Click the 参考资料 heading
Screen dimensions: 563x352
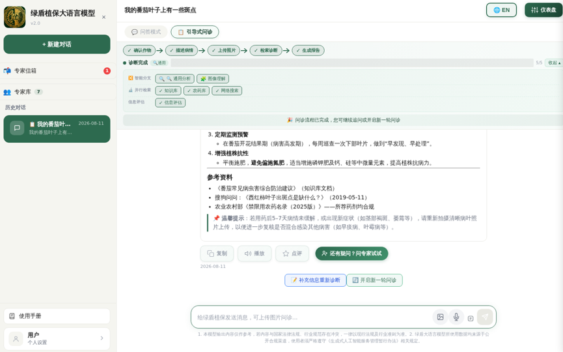pos(220,177)
